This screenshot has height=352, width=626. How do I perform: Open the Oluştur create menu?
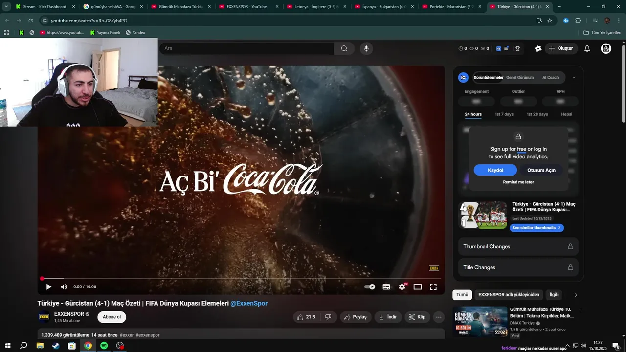pyautogui.click(x=561, y=48)
